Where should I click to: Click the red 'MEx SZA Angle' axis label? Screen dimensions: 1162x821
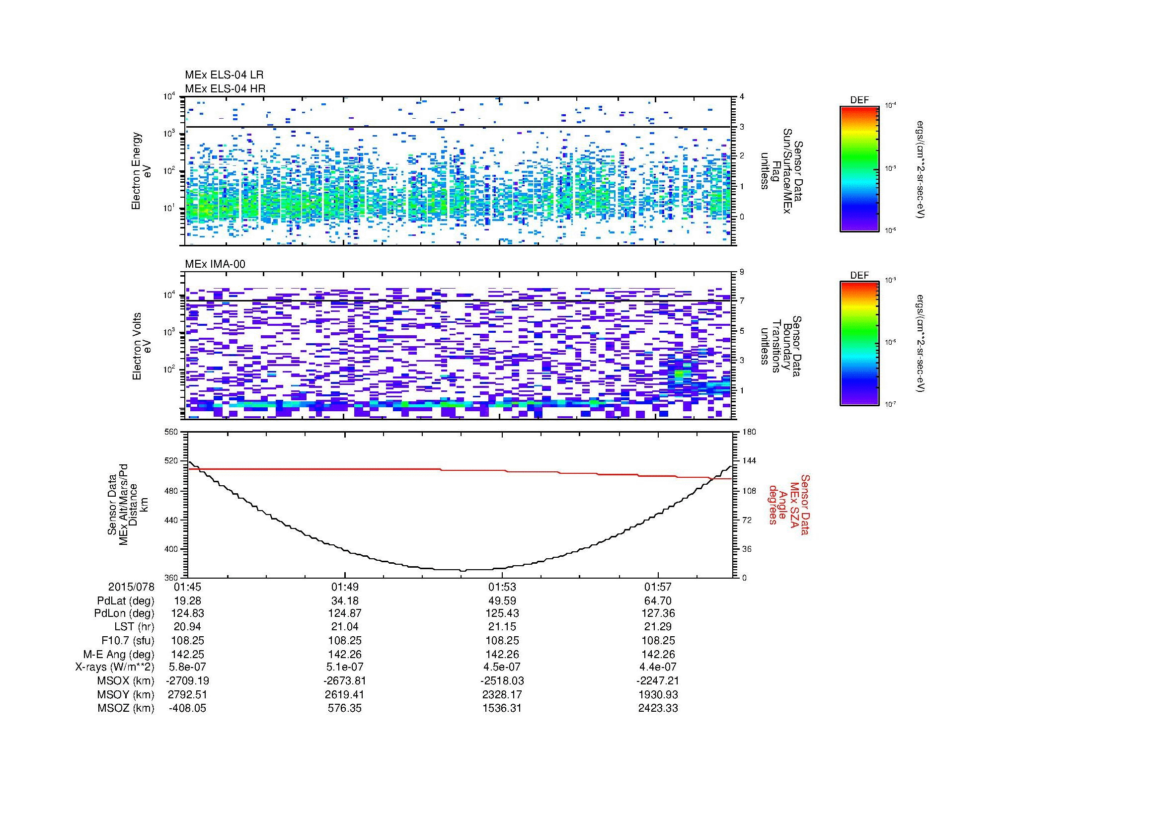coord(789,504)
